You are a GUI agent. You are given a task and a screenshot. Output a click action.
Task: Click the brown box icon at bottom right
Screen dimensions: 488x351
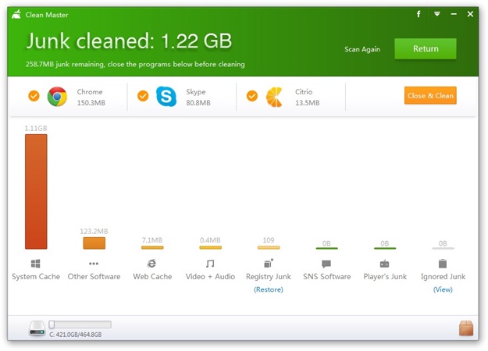click(466, 328)
